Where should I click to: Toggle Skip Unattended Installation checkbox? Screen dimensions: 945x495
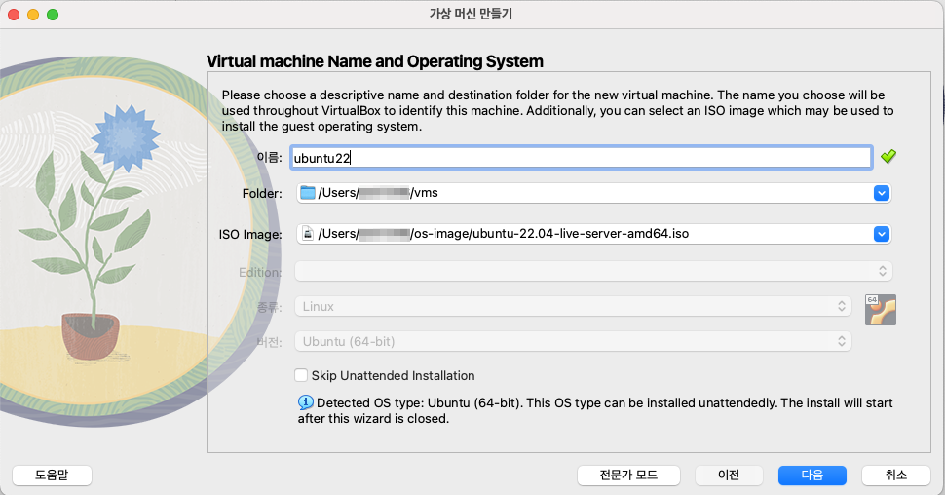tap(301, 375)
